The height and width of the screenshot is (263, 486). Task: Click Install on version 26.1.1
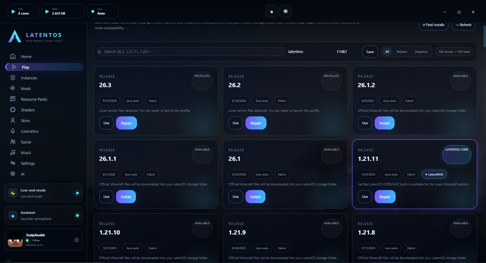coord(126,197)
